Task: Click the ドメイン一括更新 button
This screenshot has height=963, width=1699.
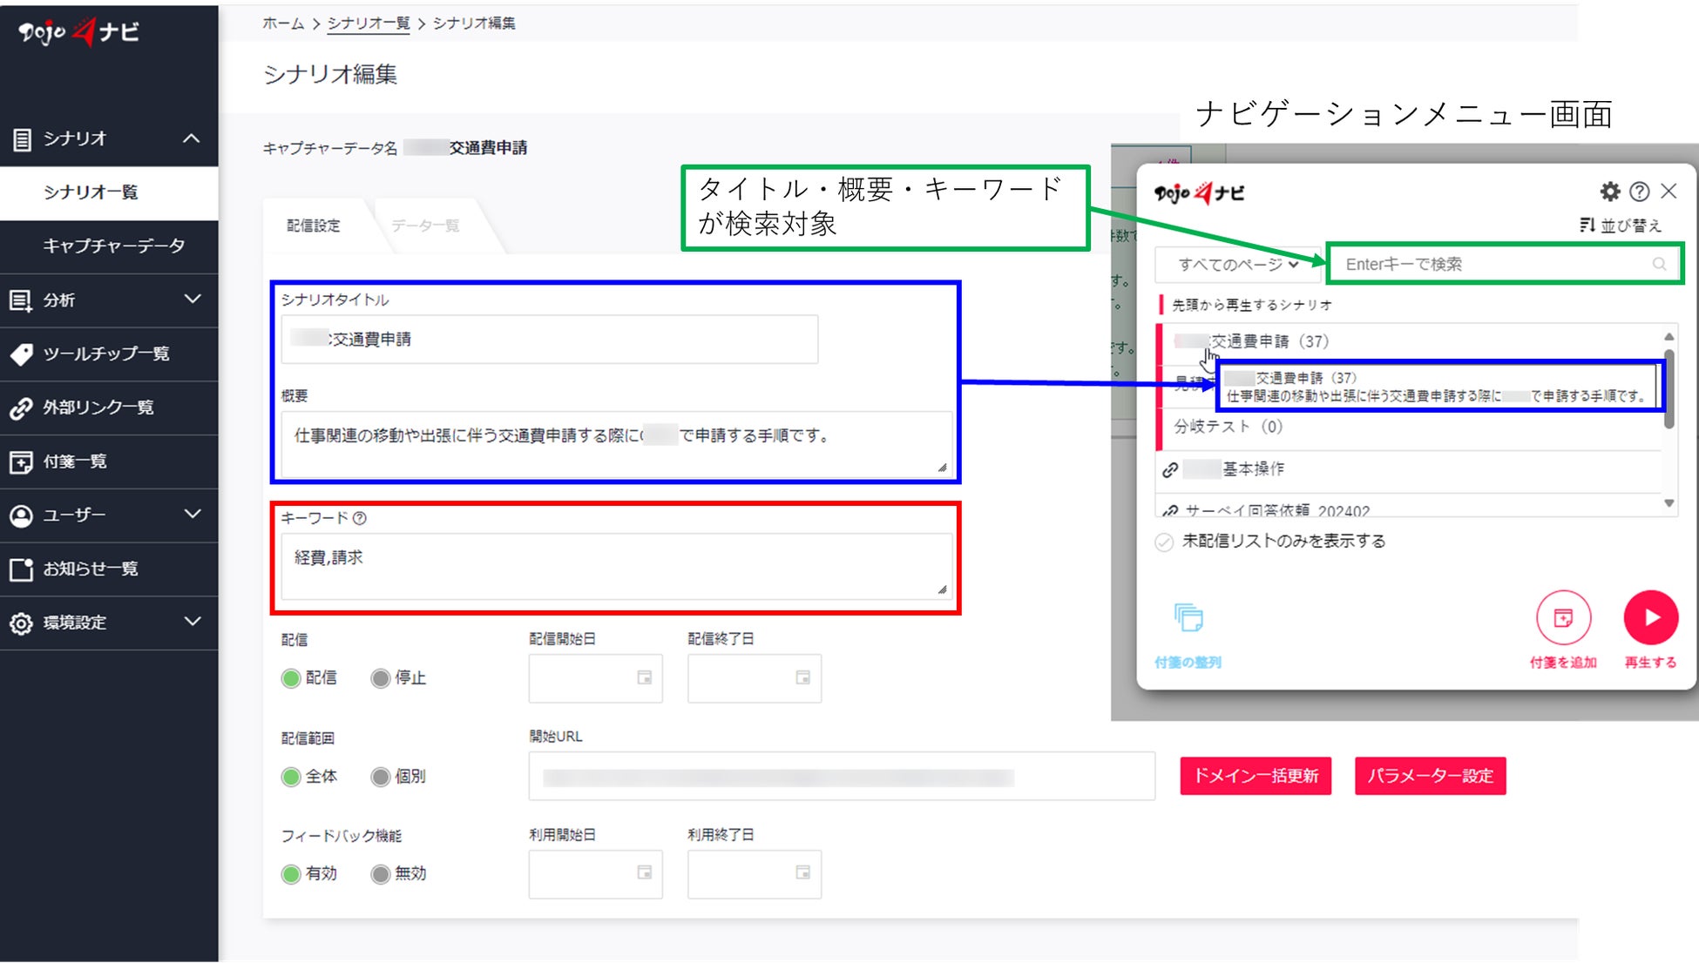Action: click(x=1255, y=776)
